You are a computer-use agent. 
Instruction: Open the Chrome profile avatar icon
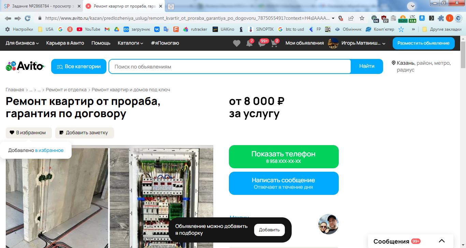450,18
